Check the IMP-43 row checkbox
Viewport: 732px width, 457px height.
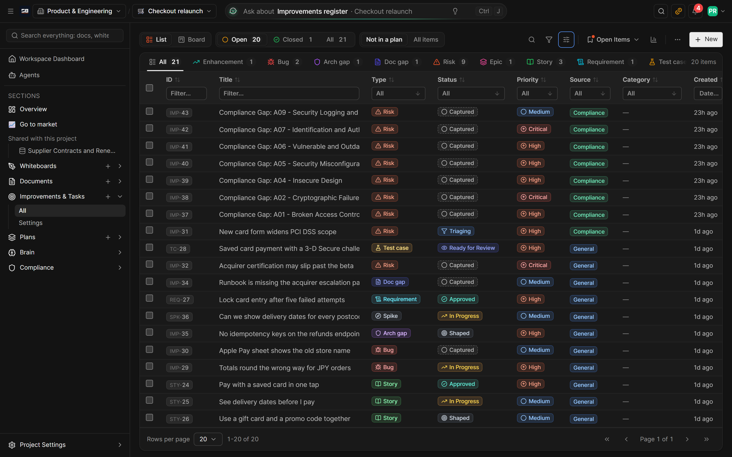click(x=149, y=111)
